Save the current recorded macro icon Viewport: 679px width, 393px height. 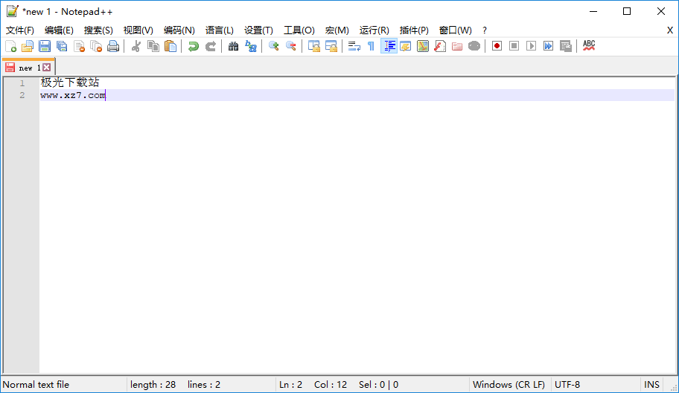(x=566, y=46)
